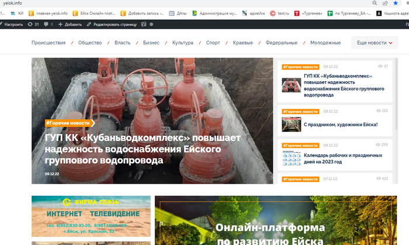Click the bookmark star icon

pos(396,3)
